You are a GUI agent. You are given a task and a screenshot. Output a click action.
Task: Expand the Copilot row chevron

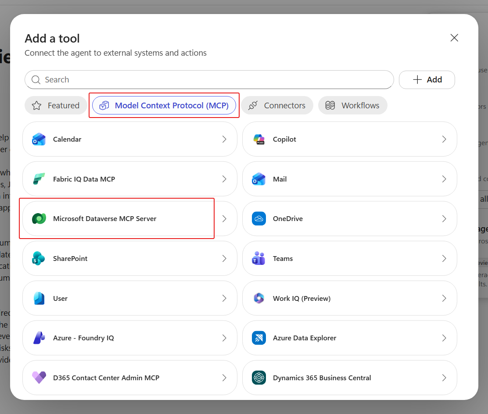pyautogui.click(x=444, y=139)
